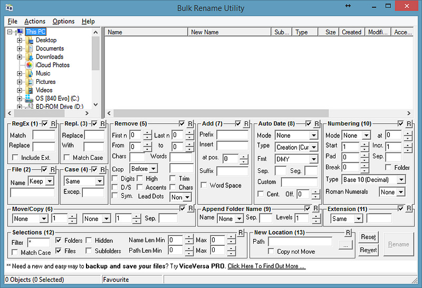The height and width of the screenshot is (288, 422).
Task: Click the Selections Filter input field
Action: (x=39, y=242)
